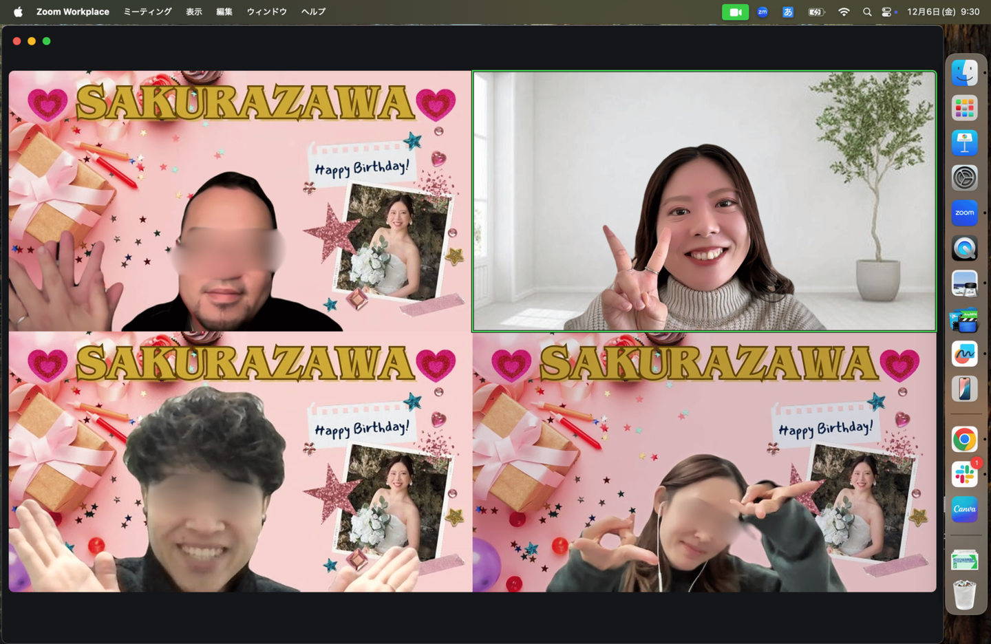991x644 pixels.
Task: Click the Zoom status icon in menu bar
Action: (x=763, y=12)
